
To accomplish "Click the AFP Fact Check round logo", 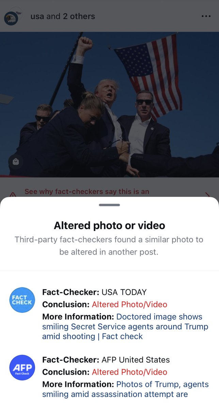I will coord(22,368).
